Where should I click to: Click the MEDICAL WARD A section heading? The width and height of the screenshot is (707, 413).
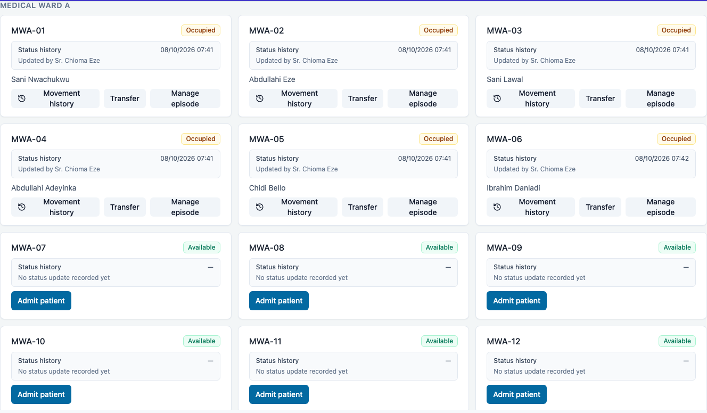tap(35, 5)
